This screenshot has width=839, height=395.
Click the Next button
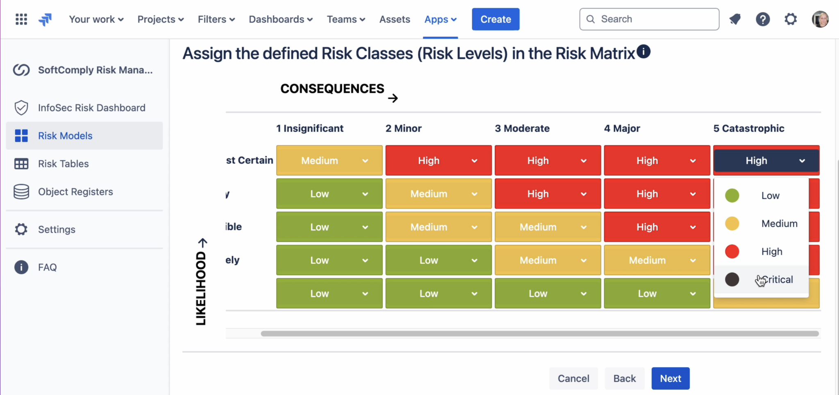point(670,378)
